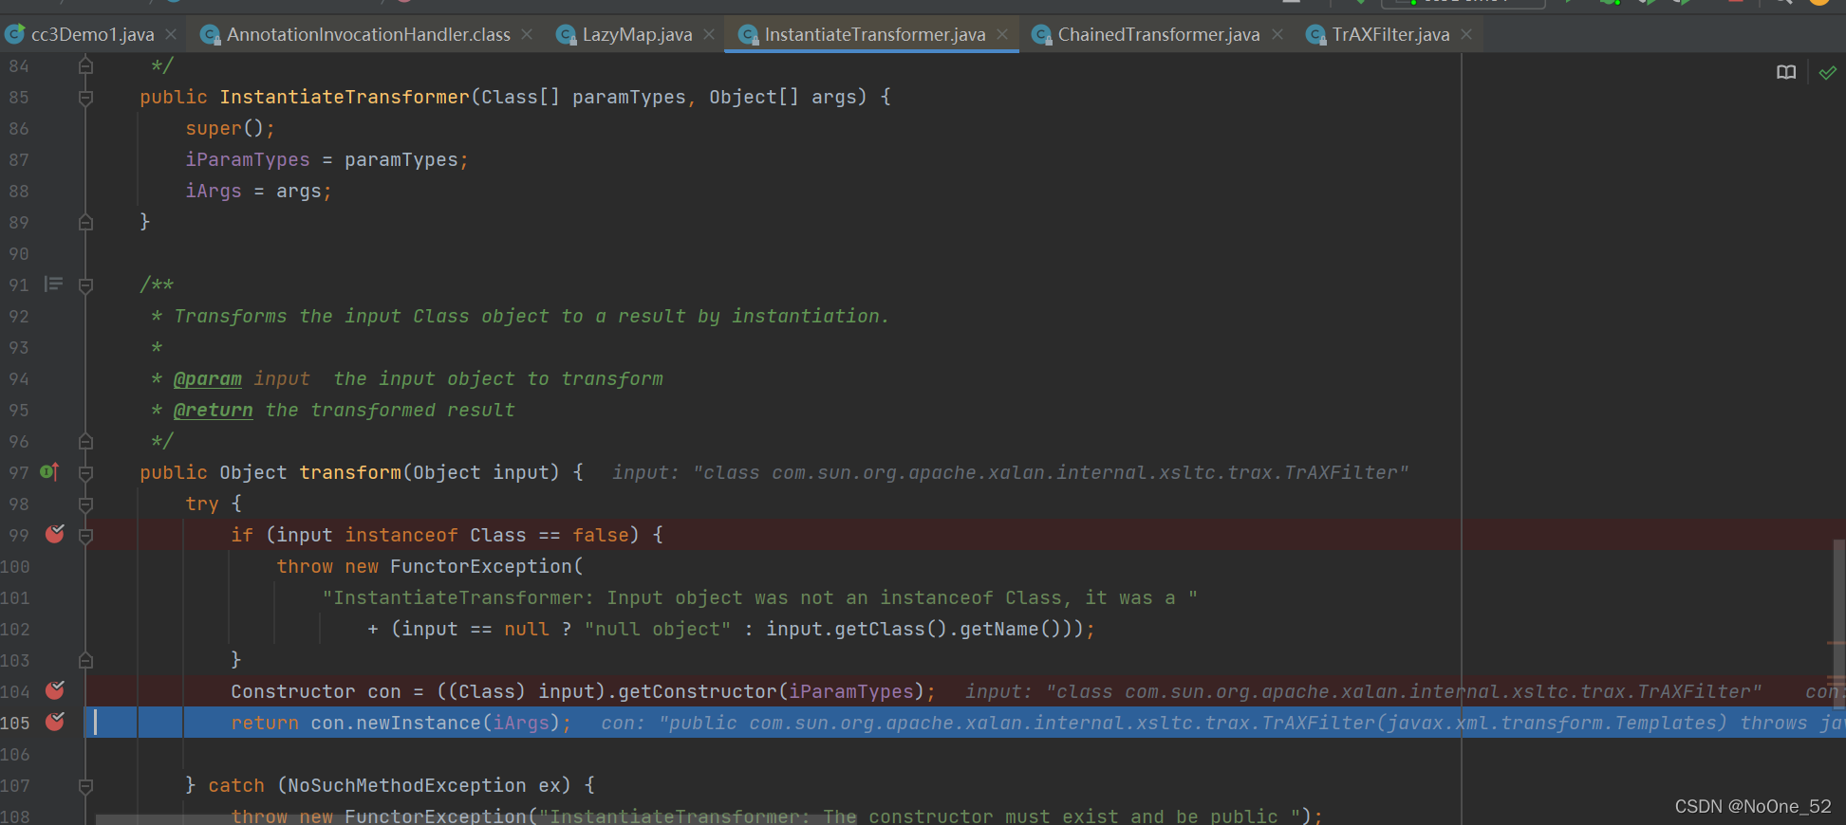Click the AnnotationInvocationHandler.class tab icon
The image size is (1846, 825).
coord(211,35)
